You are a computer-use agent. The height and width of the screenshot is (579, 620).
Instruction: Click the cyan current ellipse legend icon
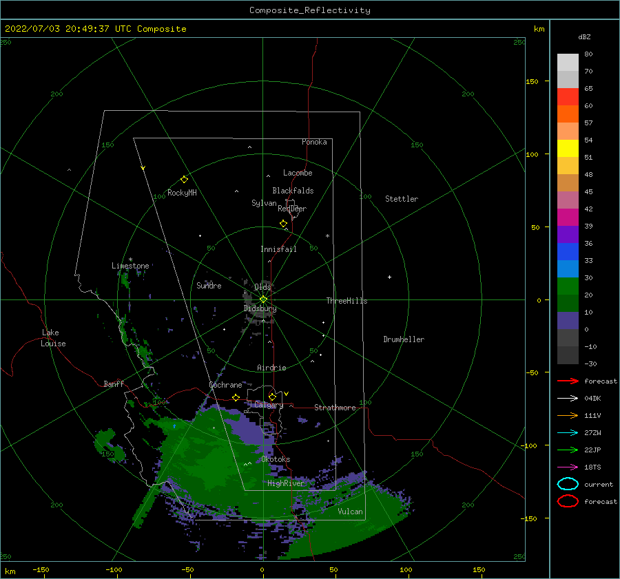click(568, 484)
